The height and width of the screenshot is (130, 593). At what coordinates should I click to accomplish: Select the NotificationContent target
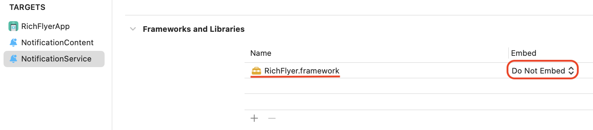tap(57, 42)
